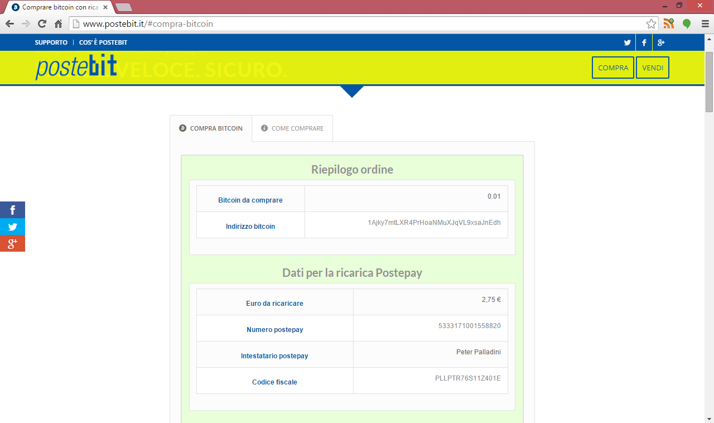Click the Indirizzo bitcoin label
The width and height of the screenshot is (714, 423).
point(250,227)
